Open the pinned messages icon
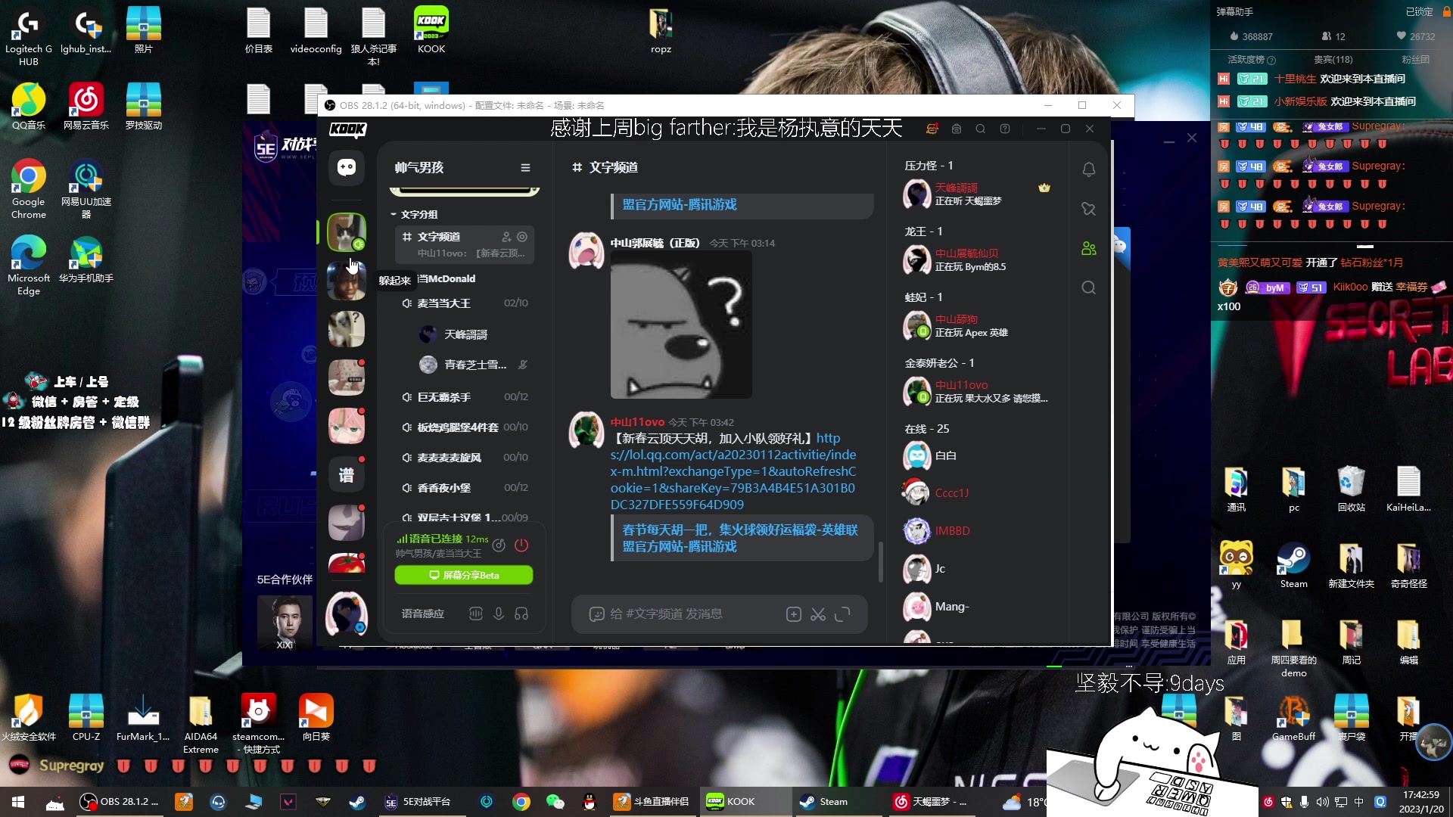Viewport: 1453px width, 817px height. pos(1089,210)
